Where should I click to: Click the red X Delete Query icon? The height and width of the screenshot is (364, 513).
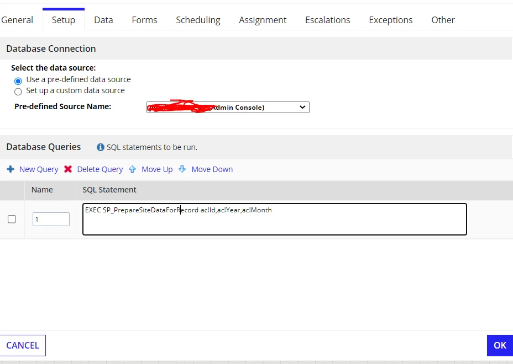point(68,169)
